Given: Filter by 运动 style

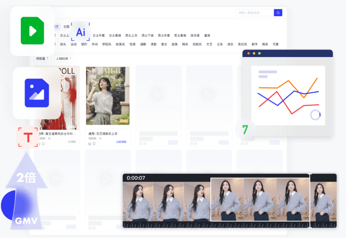Looking at the screenshot, I should point(74,44).
